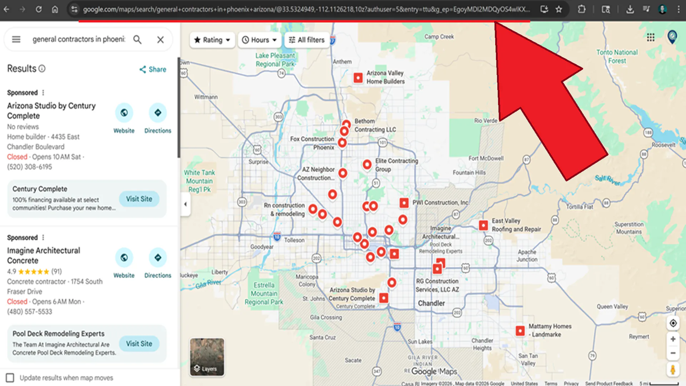Bookmark this page with the star icon
Screen dimensions: 686x386
tap(559, 9)
